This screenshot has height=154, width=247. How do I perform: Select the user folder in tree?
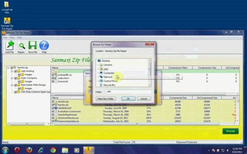tap(105, 69)
